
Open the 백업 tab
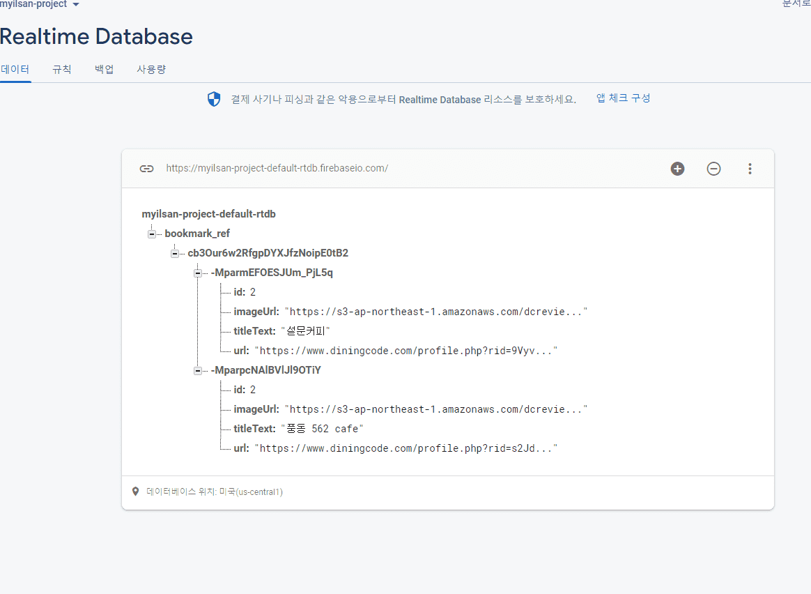tap(104, 69)
